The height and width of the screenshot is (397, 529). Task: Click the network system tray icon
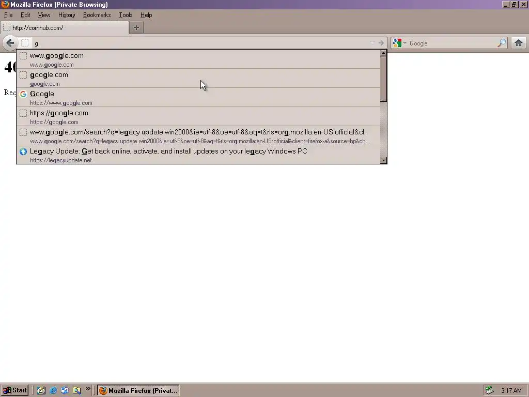(x=490, y=390)
